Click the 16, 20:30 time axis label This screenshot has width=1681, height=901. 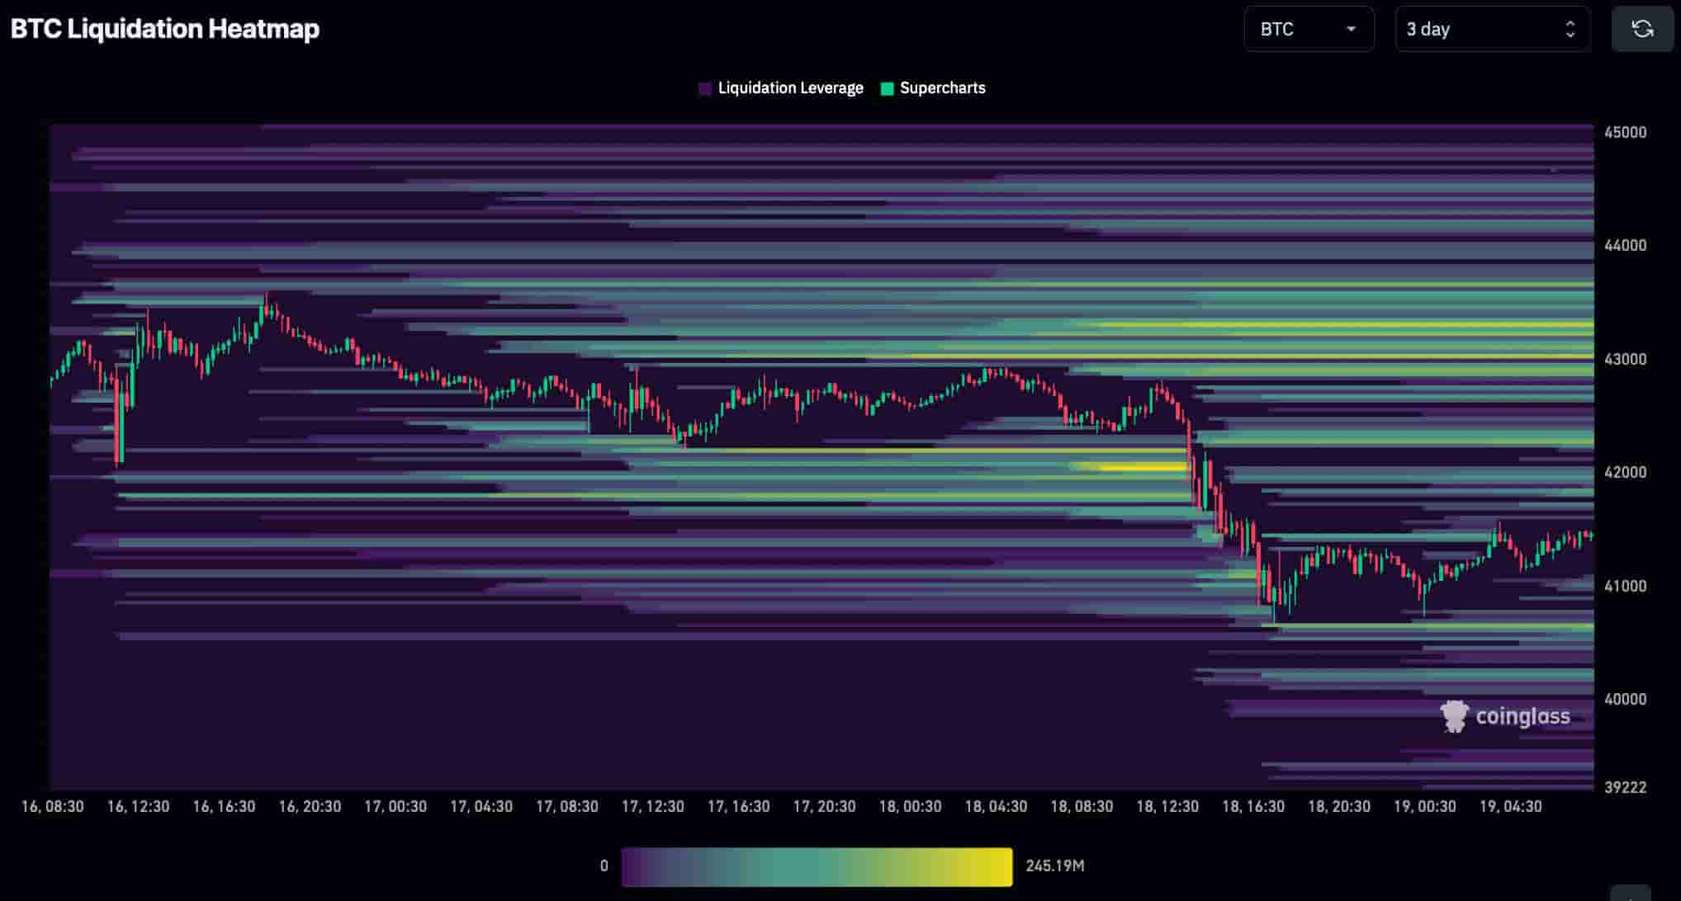[x=310, y=806]
